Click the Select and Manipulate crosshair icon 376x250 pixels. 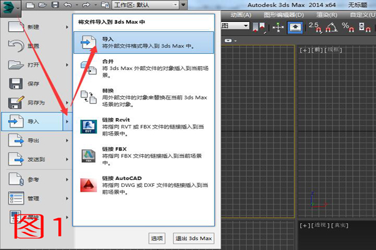pyautogui.click(x=278, y=27)
